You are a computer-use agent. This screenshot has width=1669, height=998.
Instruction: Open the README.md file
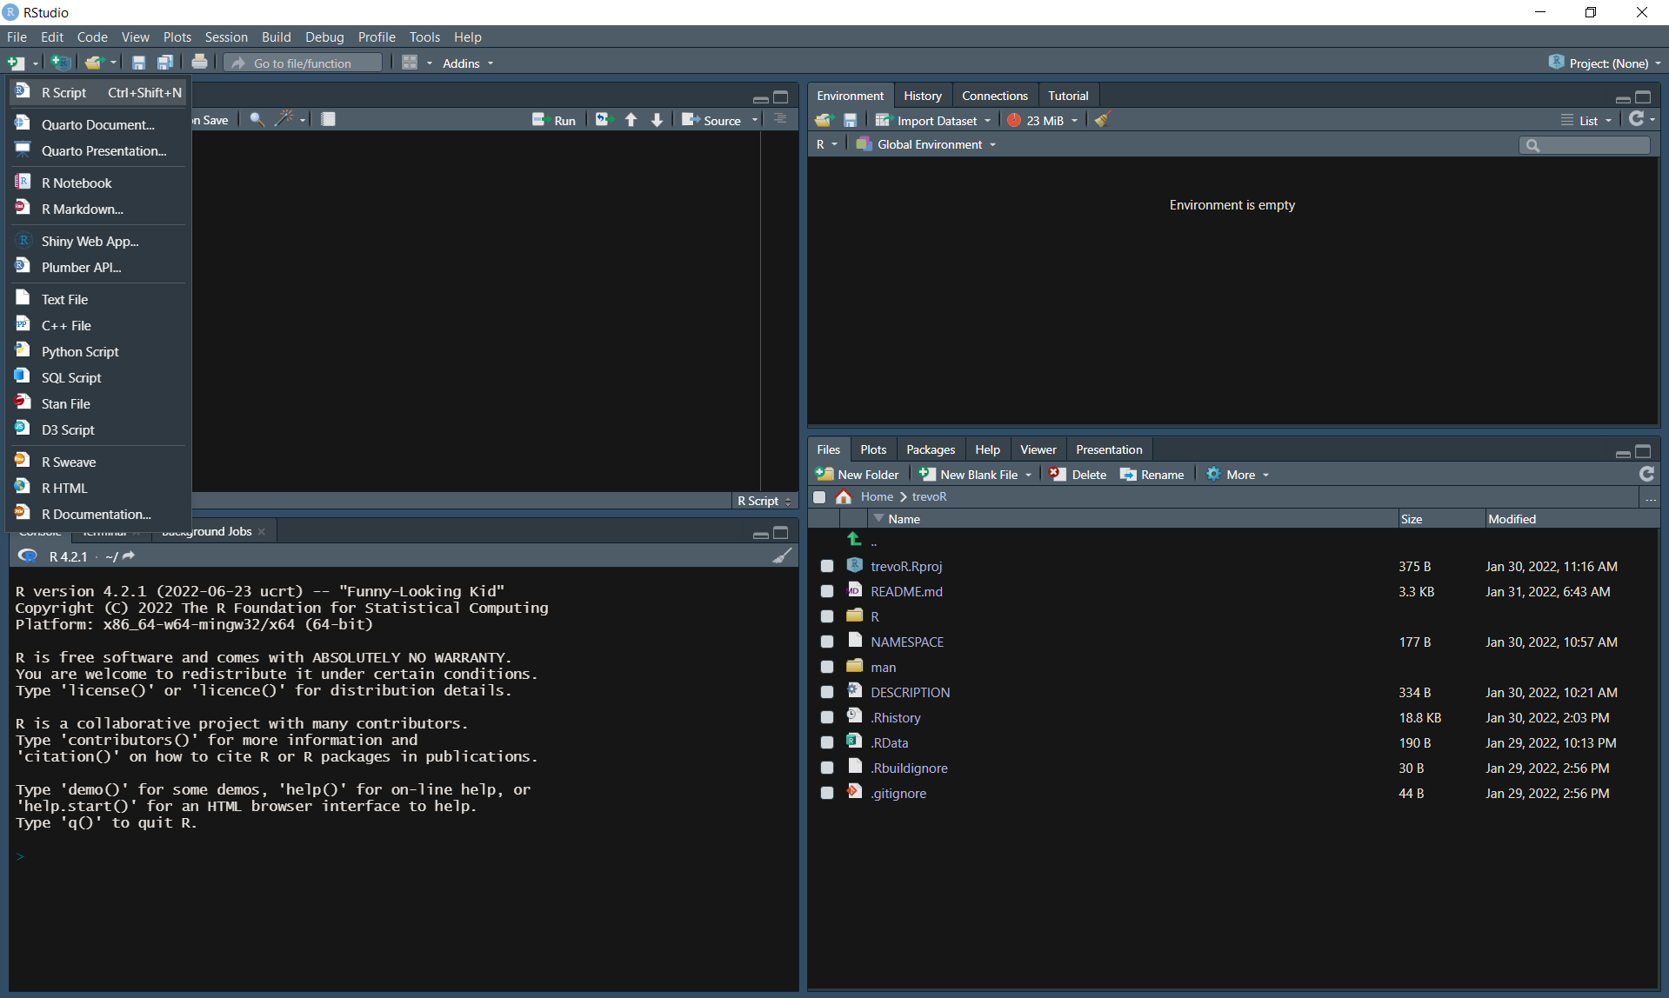906,591
